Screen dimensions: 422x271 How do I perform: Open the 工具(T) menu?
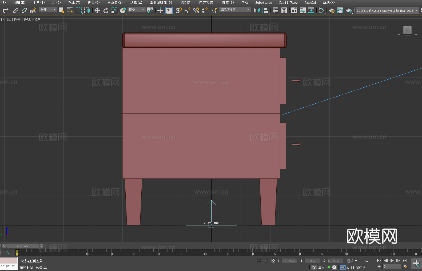coord(39,2)
